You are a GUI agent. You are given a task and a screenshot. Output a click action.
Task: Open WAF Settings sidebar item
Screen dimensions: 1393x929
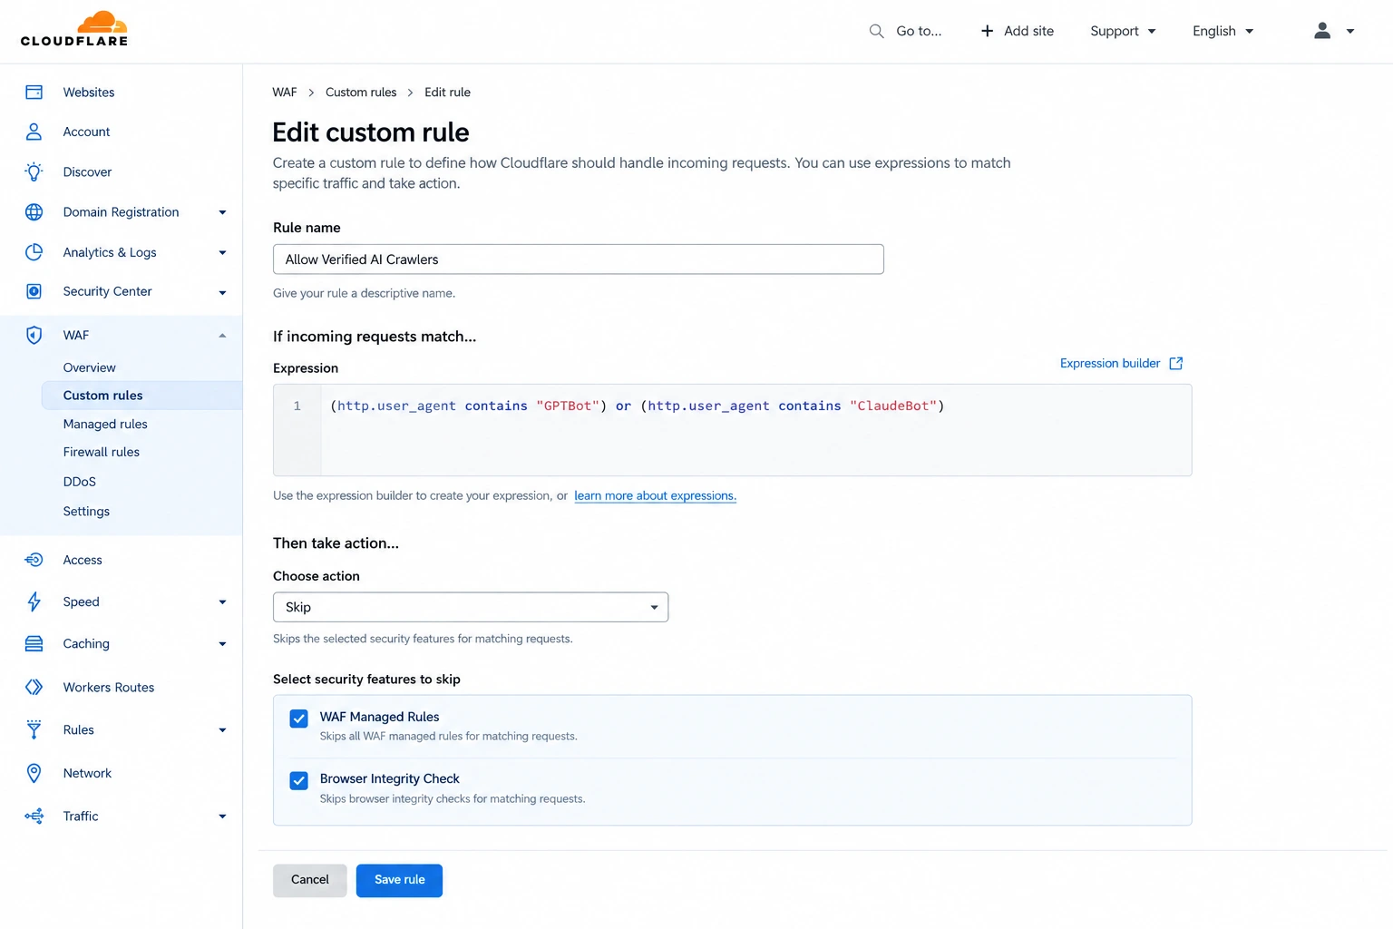86,512
